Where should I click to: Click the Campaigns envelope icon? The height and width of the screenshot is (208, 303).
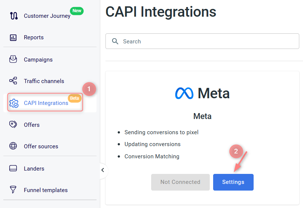click(13, 59)
